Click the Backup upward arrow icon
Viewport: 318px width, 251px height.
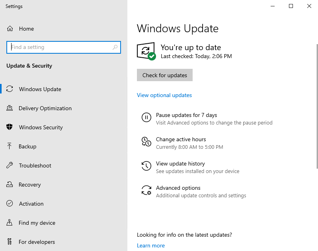pyautogui.click(x=9, y=146)
